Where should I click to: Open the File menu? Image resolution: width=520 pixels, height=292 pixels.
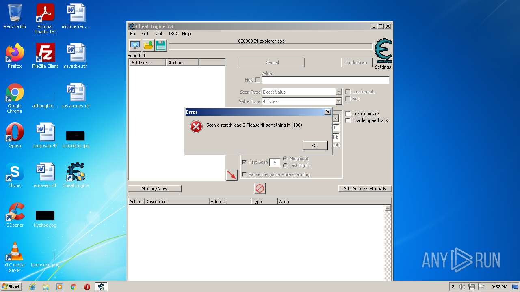133,34
